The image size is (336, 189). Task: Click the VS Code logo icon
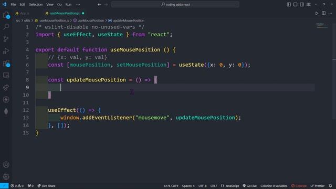[4, 4]
